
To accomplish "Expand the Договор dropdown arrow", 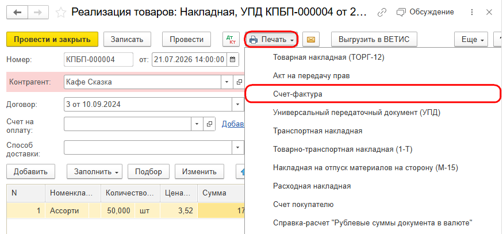I will pyautogui.click(x=238, y=104).
